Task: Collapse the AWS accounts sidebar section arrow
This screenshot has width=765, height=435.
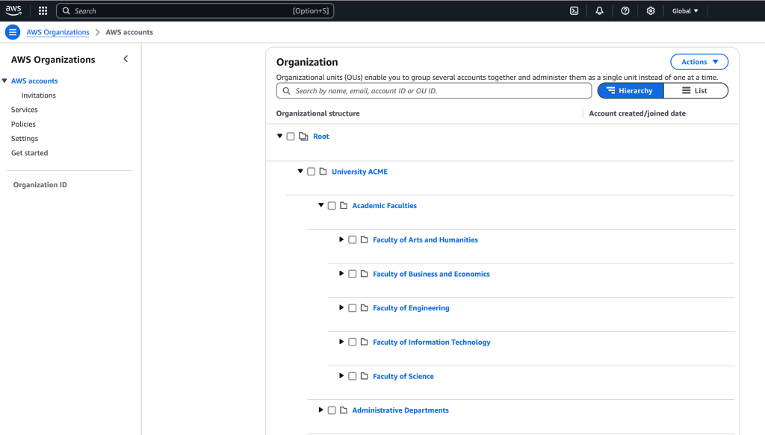Action: point(4,81)
